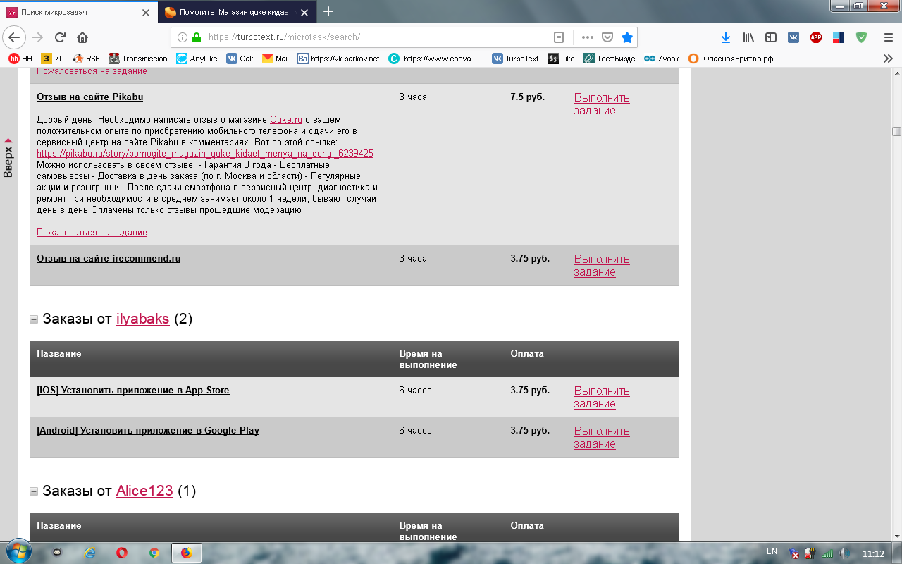Open the Firefox downloads panel
902x564 pixels.
[x=726, y=37]
